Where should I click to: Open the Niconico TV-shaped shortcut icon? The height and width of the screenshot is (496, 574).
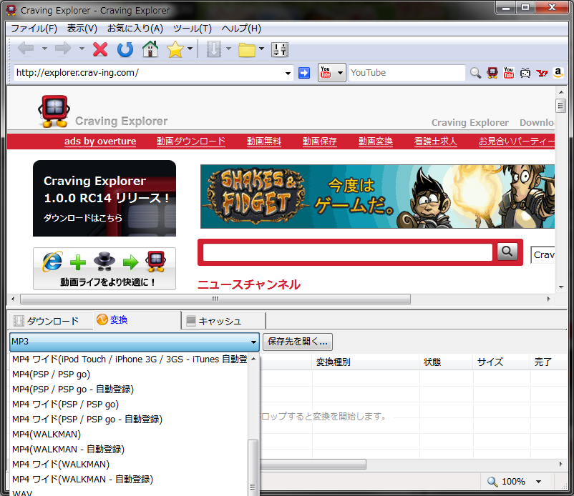525,73
